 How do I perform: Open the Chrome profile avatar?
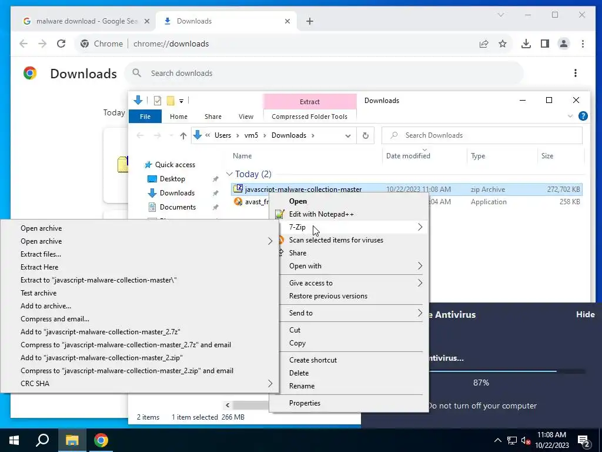(x=564, y=44)
